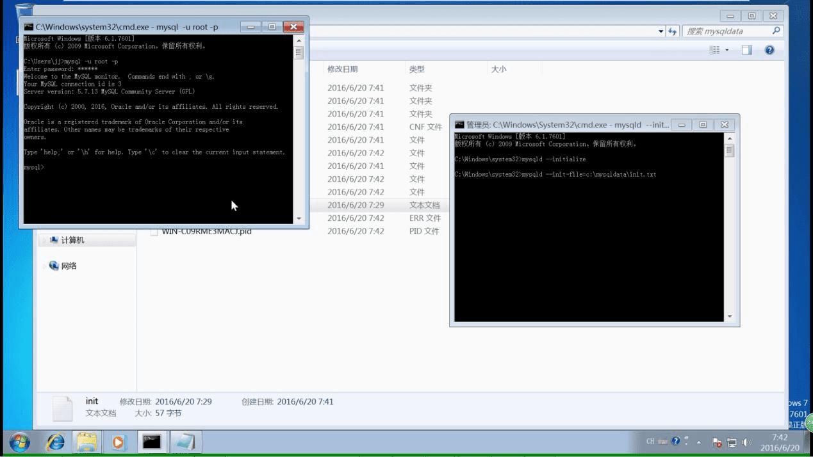Launch Internet Explorer from the taskbar
The height and width of the screenshot is (457, 813).
[55, 442]
